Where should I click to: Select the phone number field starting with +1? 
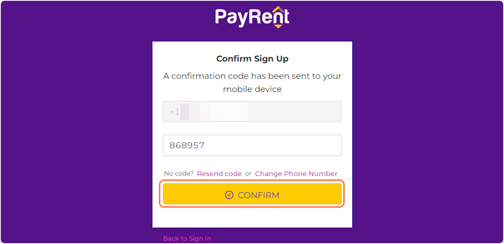252,111
